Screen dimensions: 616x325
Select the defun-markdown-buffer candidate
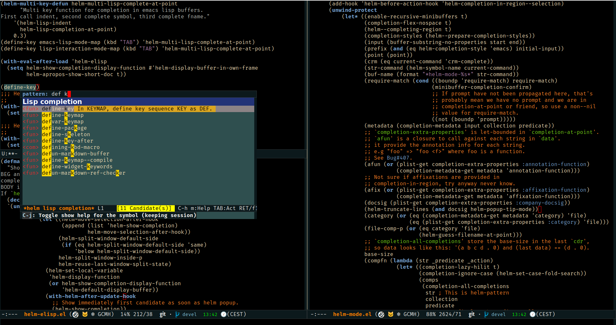(x=138, y=154)
